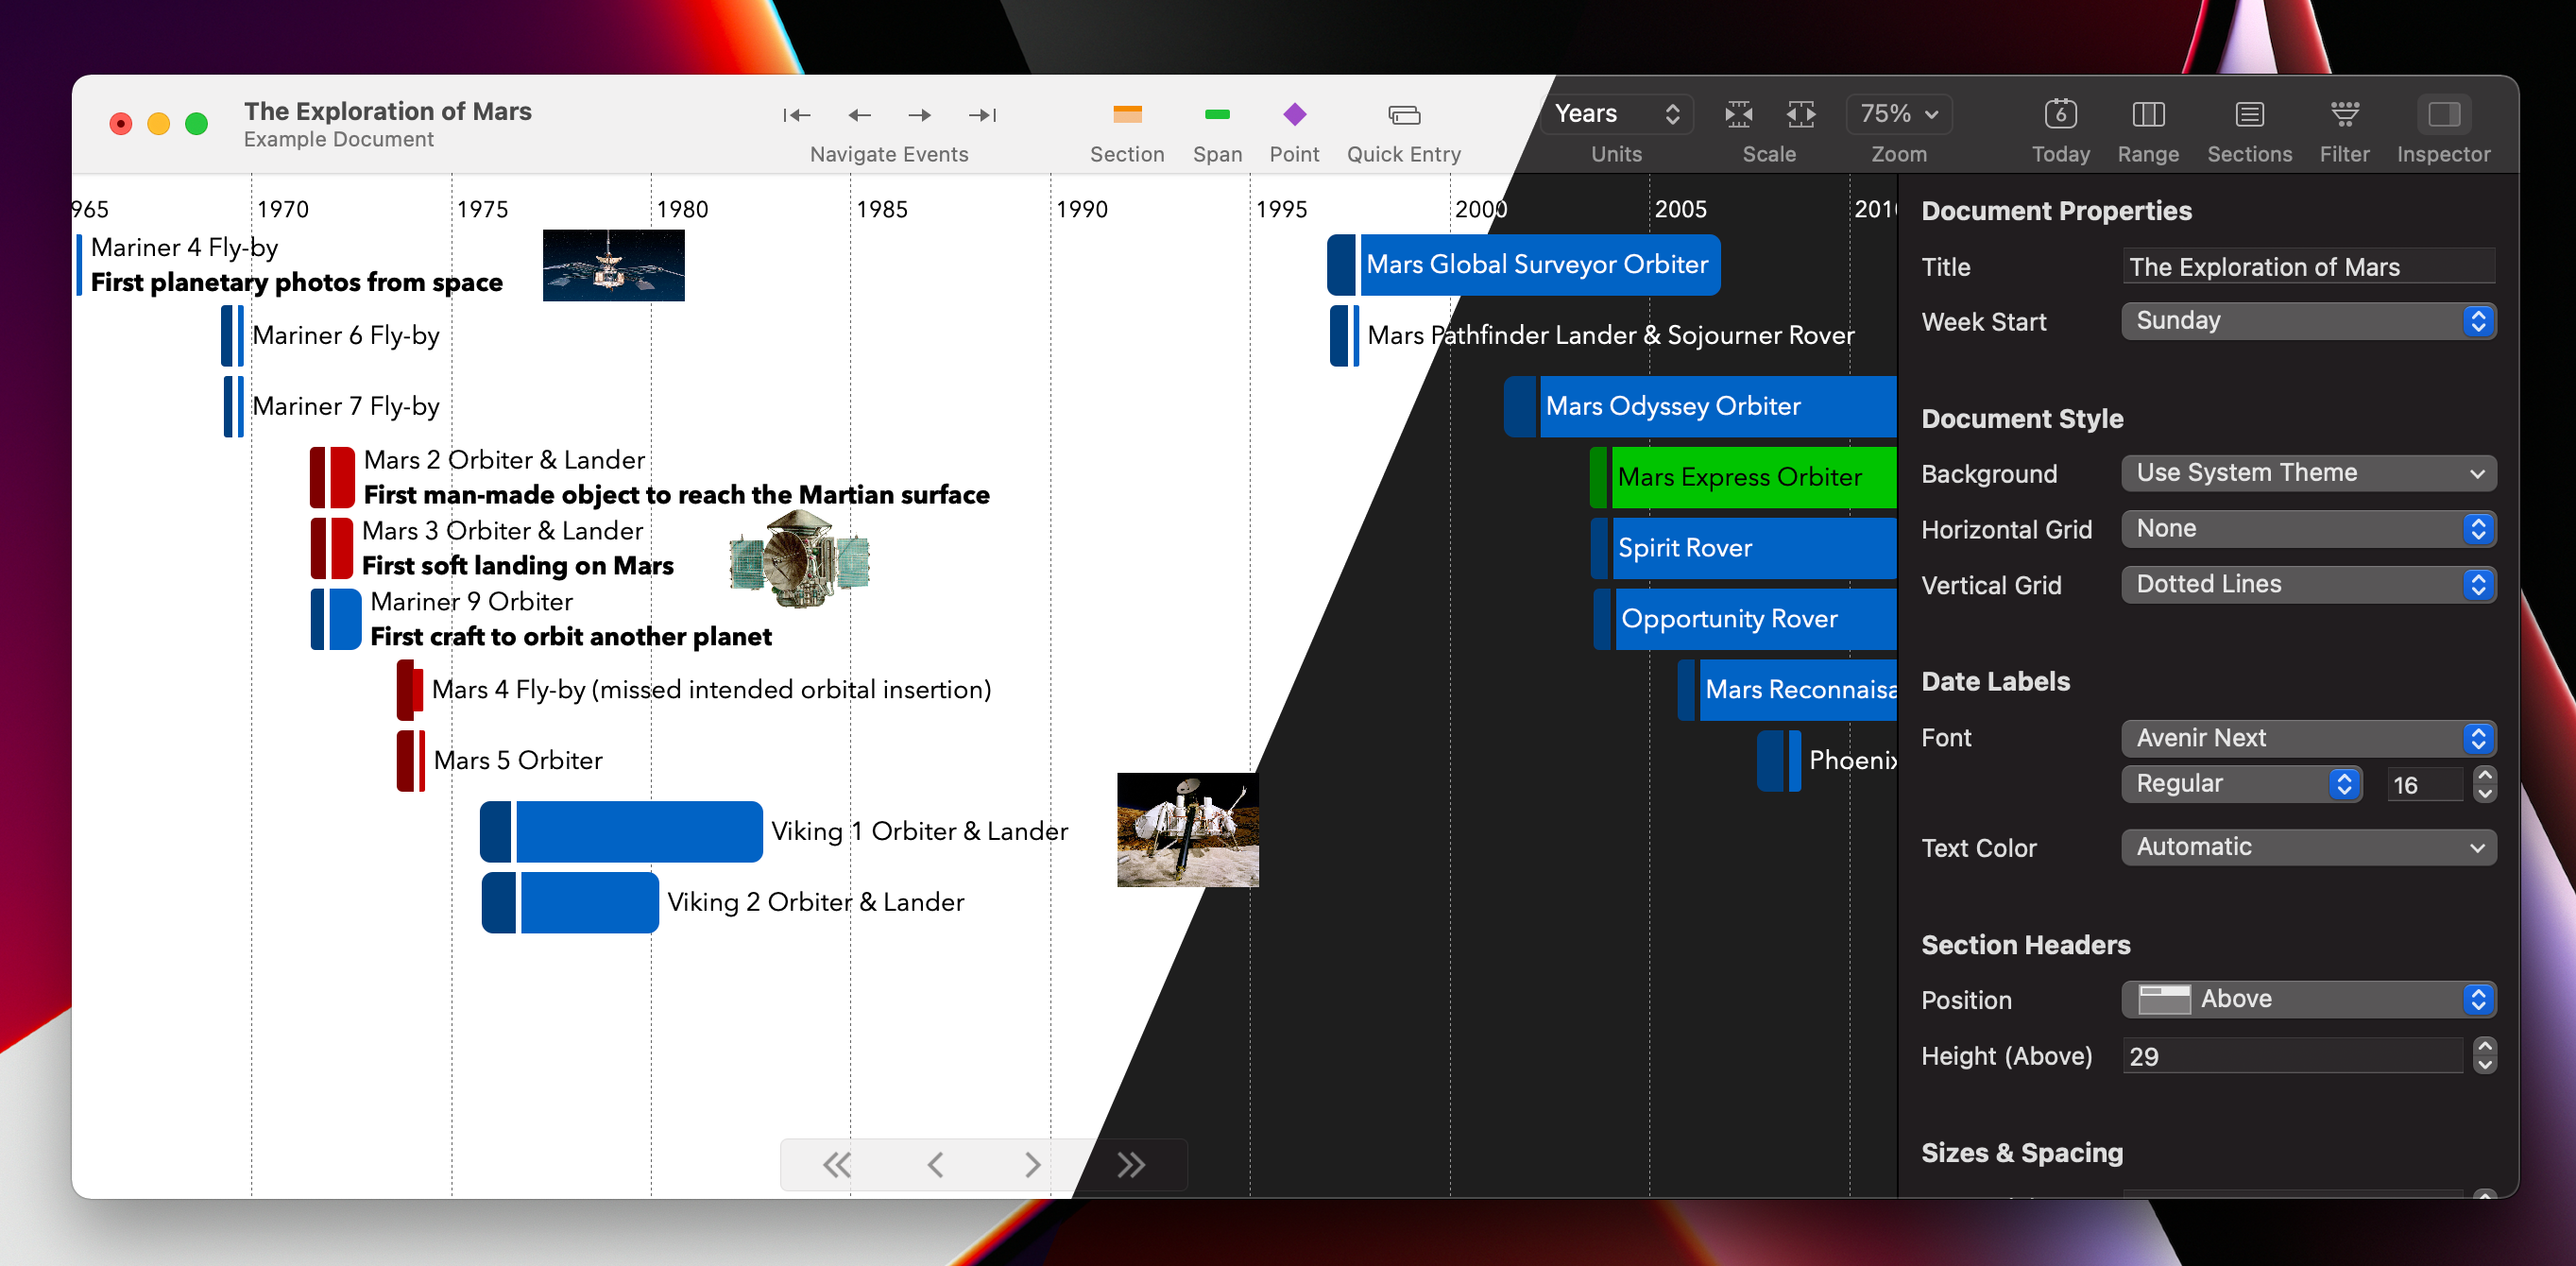Select the Mars Express Orbiter event
2576x1266 pixels.
1743,477
